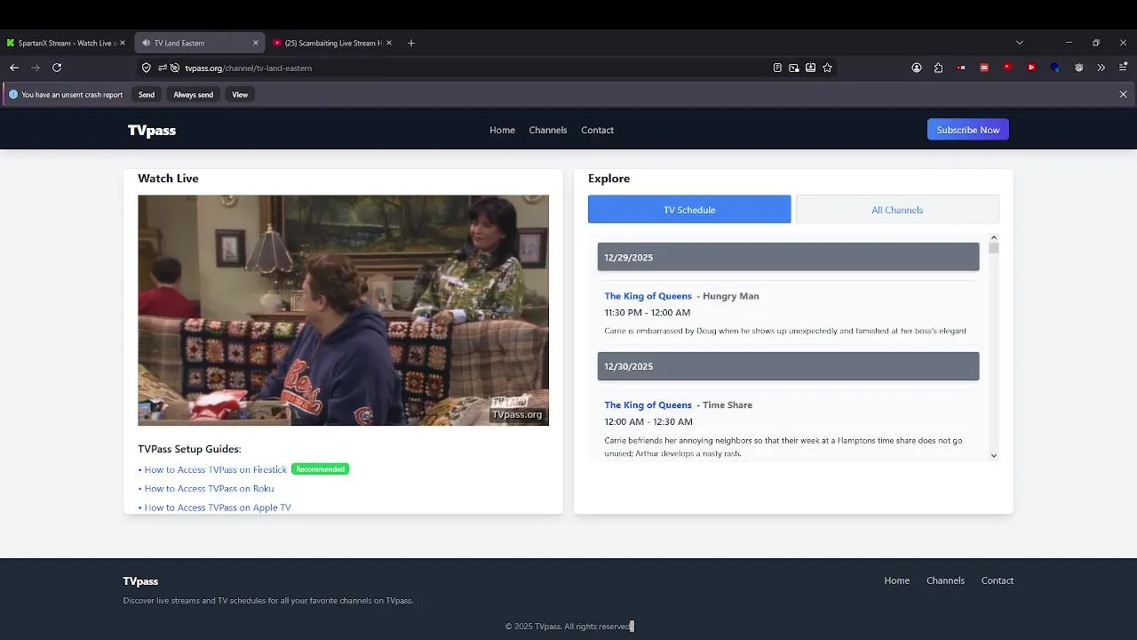This screenshot has width=1137, height=640.
Task: Select the TV Schedule tab
Action: (x=689, y=210)
